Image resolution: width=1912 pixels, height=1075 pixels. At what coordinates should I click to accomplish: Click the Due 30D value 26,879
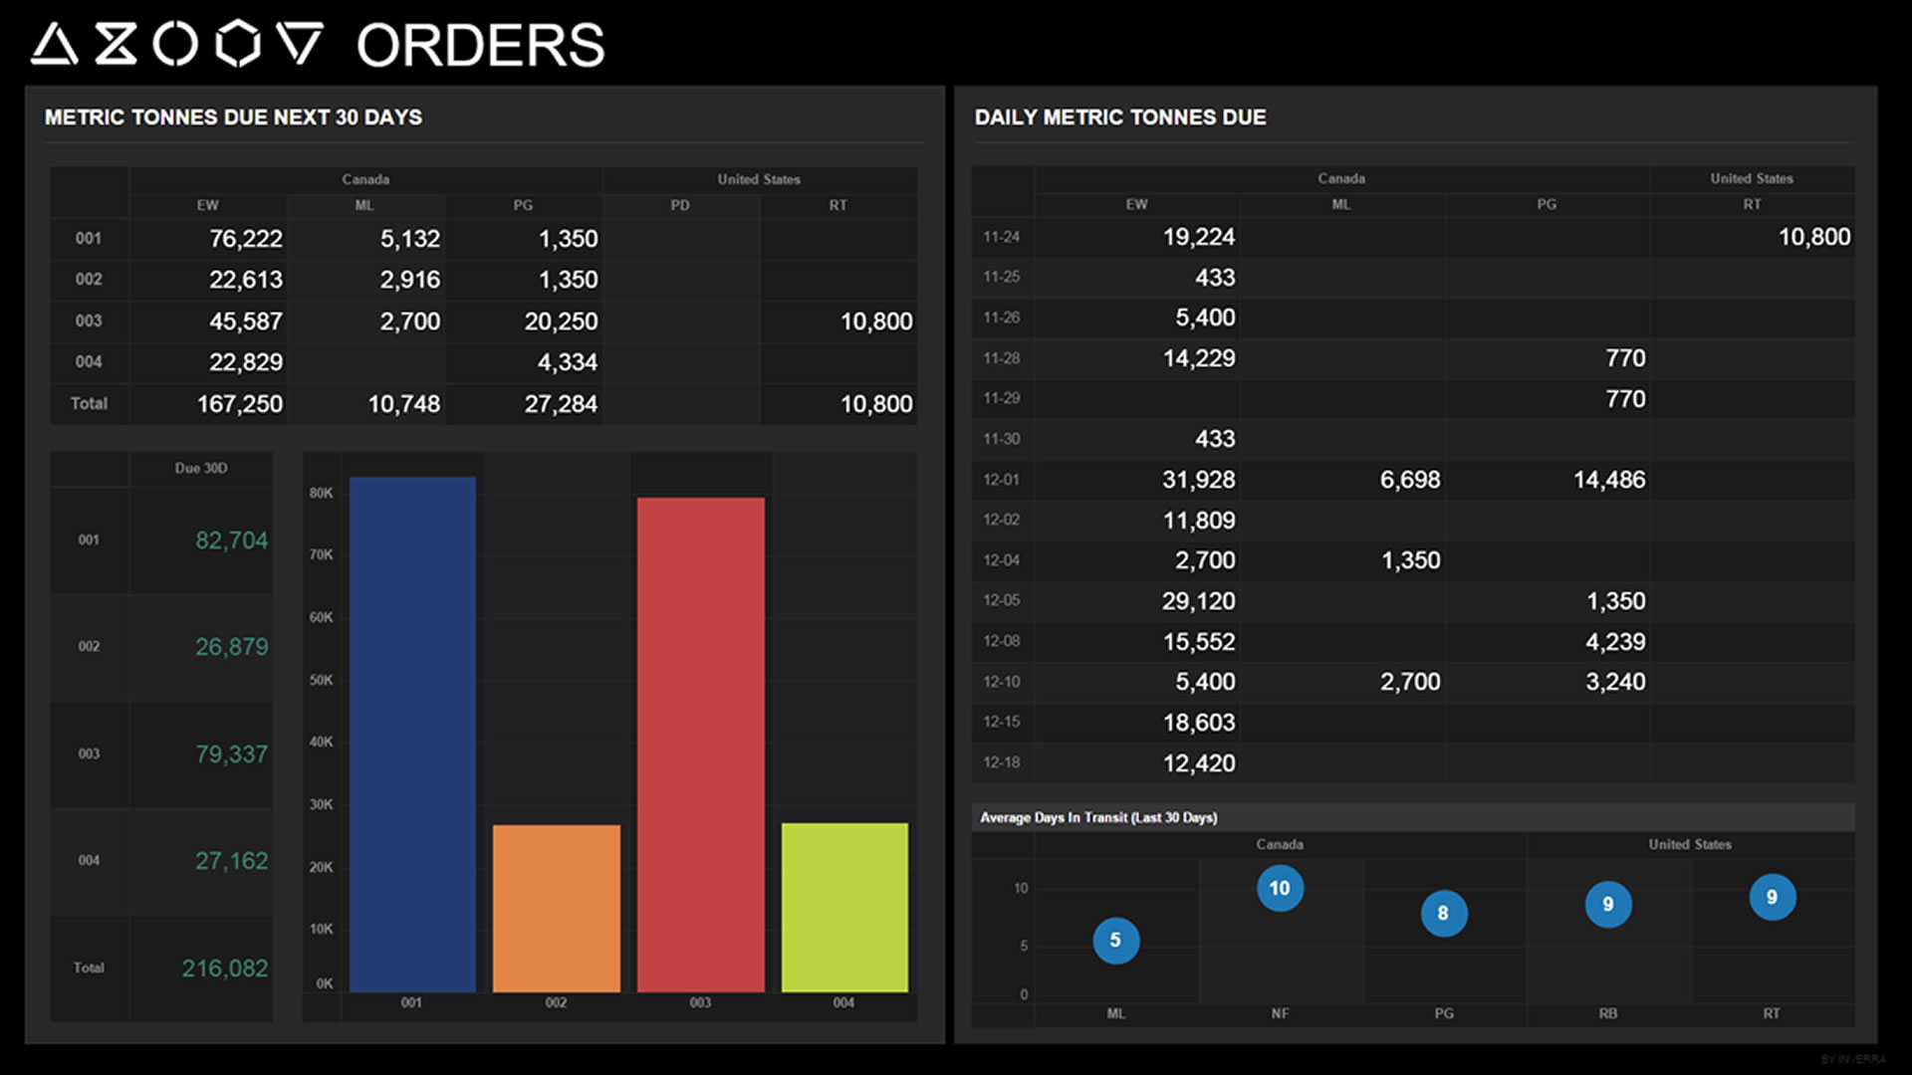[232, 647]
